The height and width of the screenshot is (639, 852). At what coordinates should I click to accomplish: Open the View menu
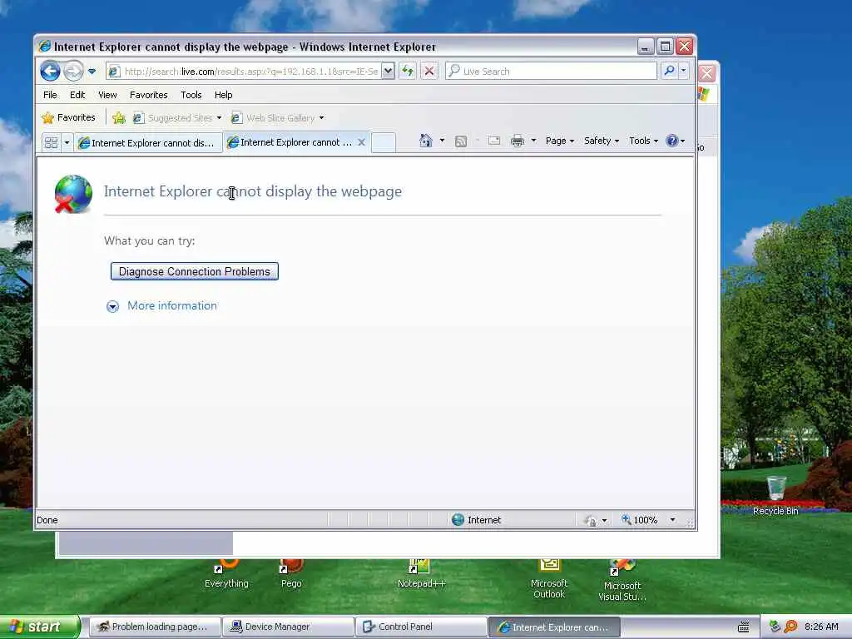pyautogui.click(x=107, y=95)
